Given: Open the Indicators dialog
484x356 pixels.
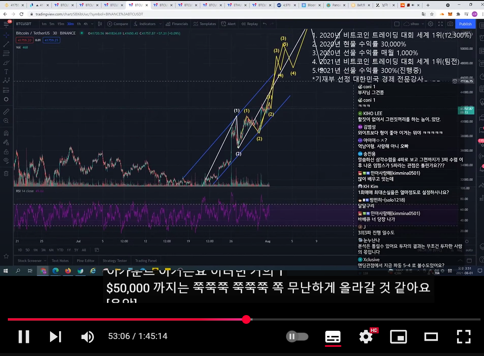Looking at the screenshot, I should [x=145, y=24].
